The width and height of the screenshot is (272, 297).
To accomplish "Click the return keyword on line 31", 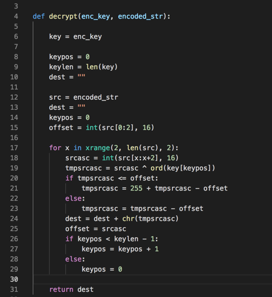I will click(x=61, y=290).
